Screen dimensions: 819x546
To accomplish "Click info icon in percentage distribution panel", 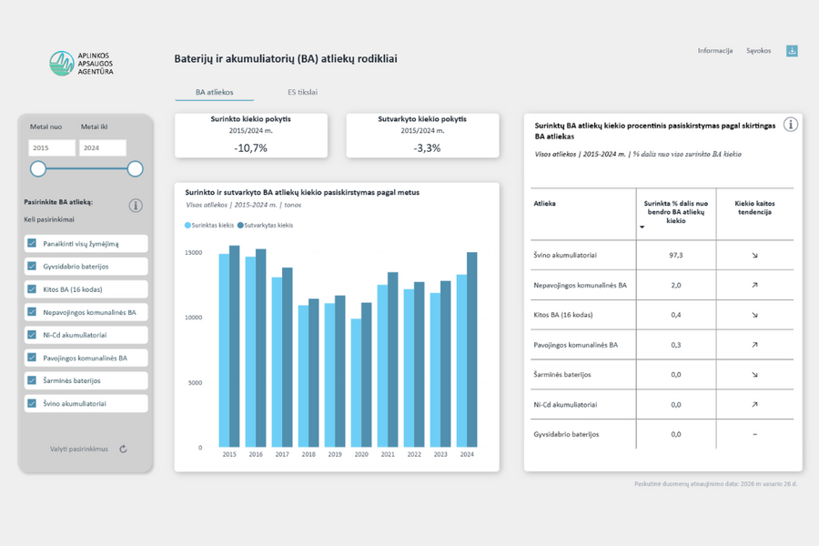I will pyautogui.click(x=790, y=125).
